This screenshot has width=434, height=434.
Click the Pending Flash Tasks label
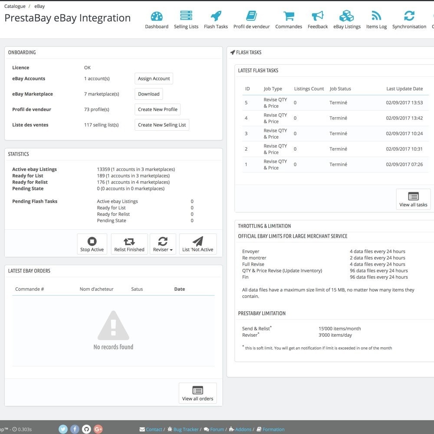tap(35, 201)
